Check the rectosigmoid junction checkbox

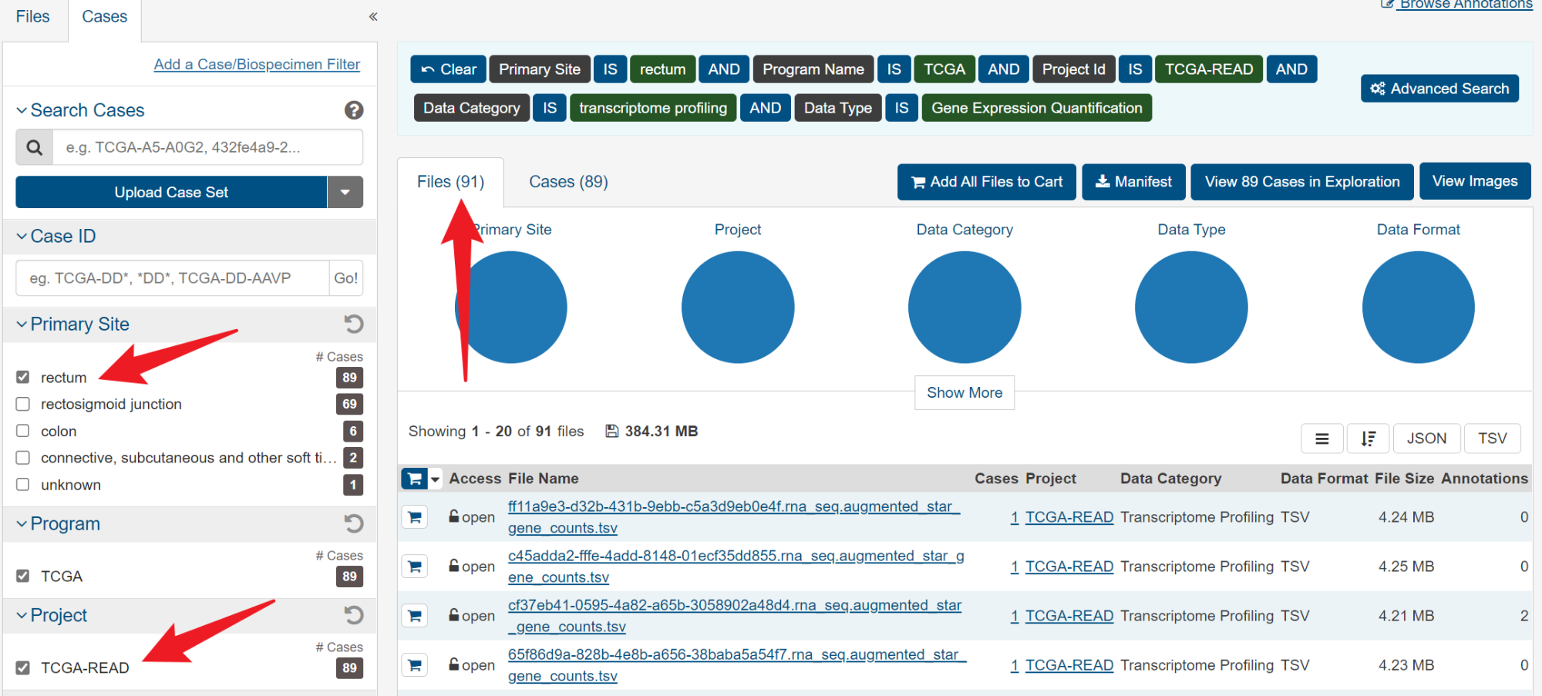tap(23, 404)
